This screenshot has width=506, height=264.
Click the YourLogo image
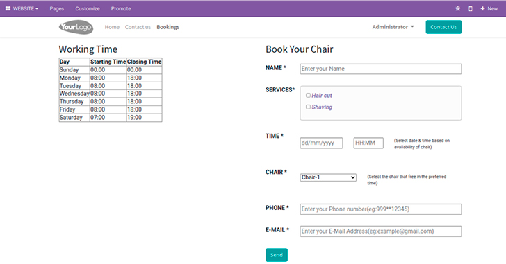[76, 27]
